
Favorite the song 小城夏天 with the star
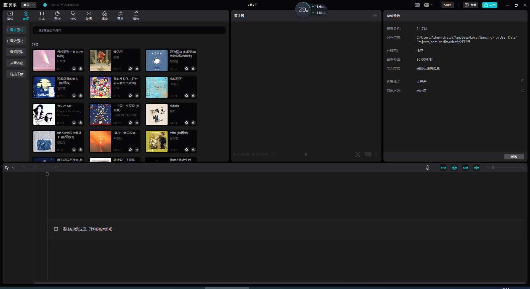click(187, 96)
